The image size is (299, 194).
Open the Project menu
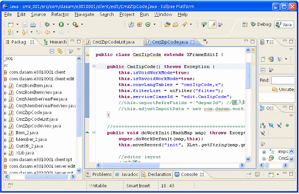pos(127,15)
